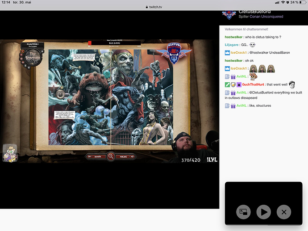
Task: Click the Wi-Fi status icon
Action: click(x=283, y=2)
